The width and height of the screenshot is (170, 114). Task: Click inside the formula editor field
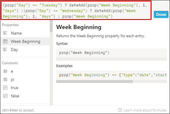(x=76, y=10)
